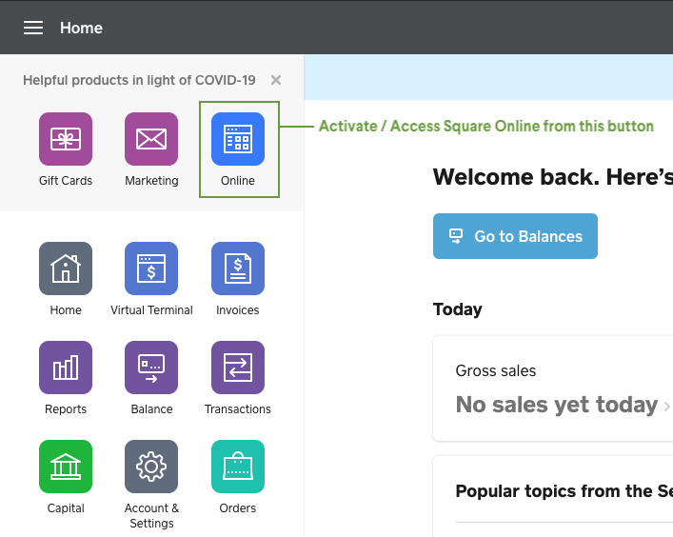View Transactions

238,368
